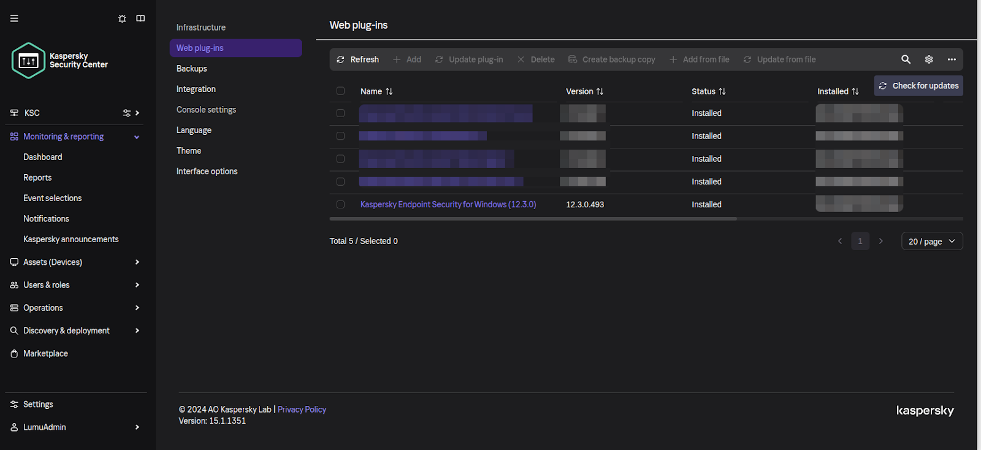Viewport: 981px width, 450px height.
Task: Toggle the select-all checkbox in table header
Action: pos(340,91)
